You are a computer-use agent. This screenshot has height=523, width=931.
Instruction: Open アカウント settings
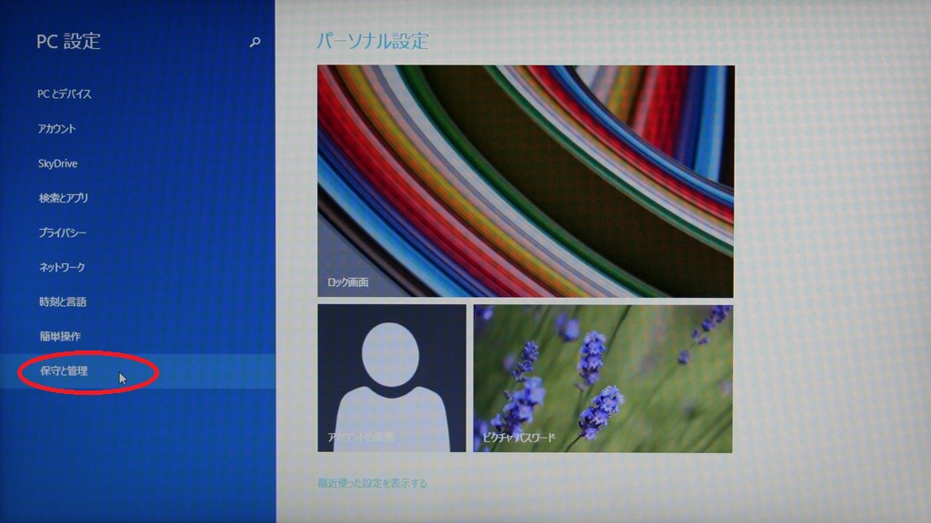point(57,129)
